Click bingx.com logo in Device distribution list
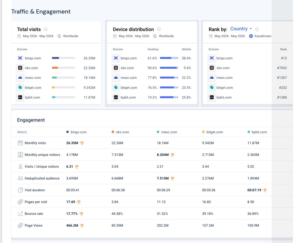The height and width of the screenshot is (243, 299). (116, 58)
